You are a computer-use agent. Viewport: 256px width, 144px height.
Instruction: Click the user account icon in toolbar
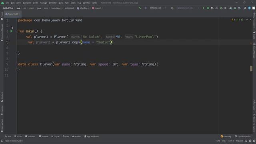254,8
